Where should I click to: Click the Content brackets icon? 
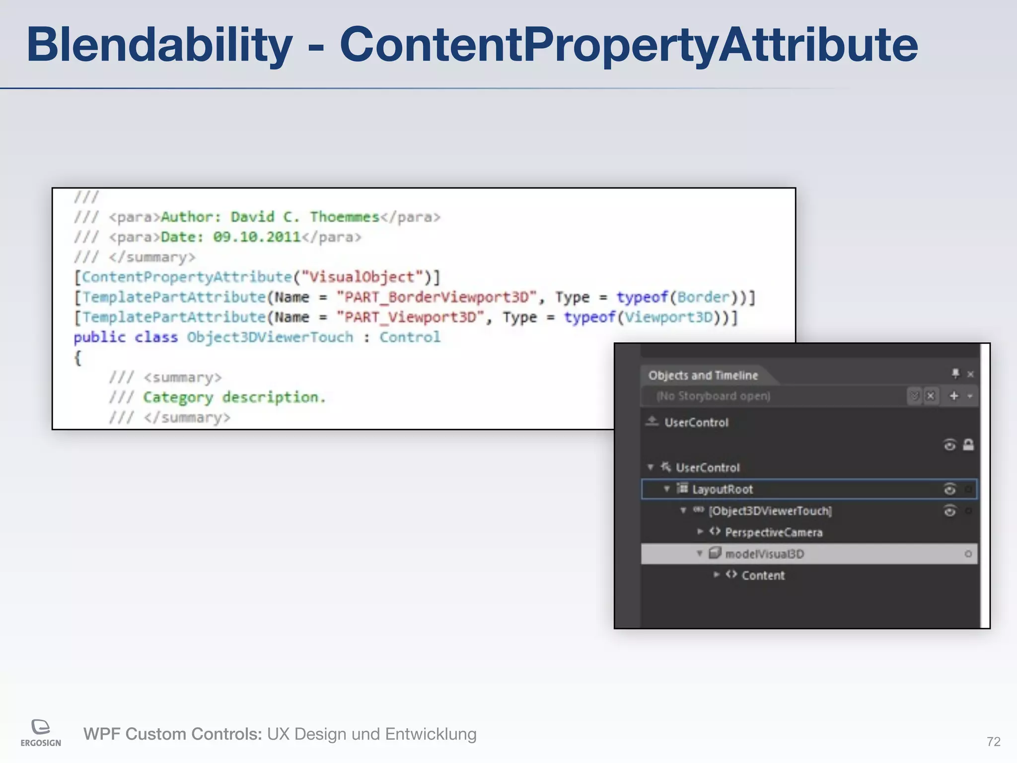(x=731, y=574)
